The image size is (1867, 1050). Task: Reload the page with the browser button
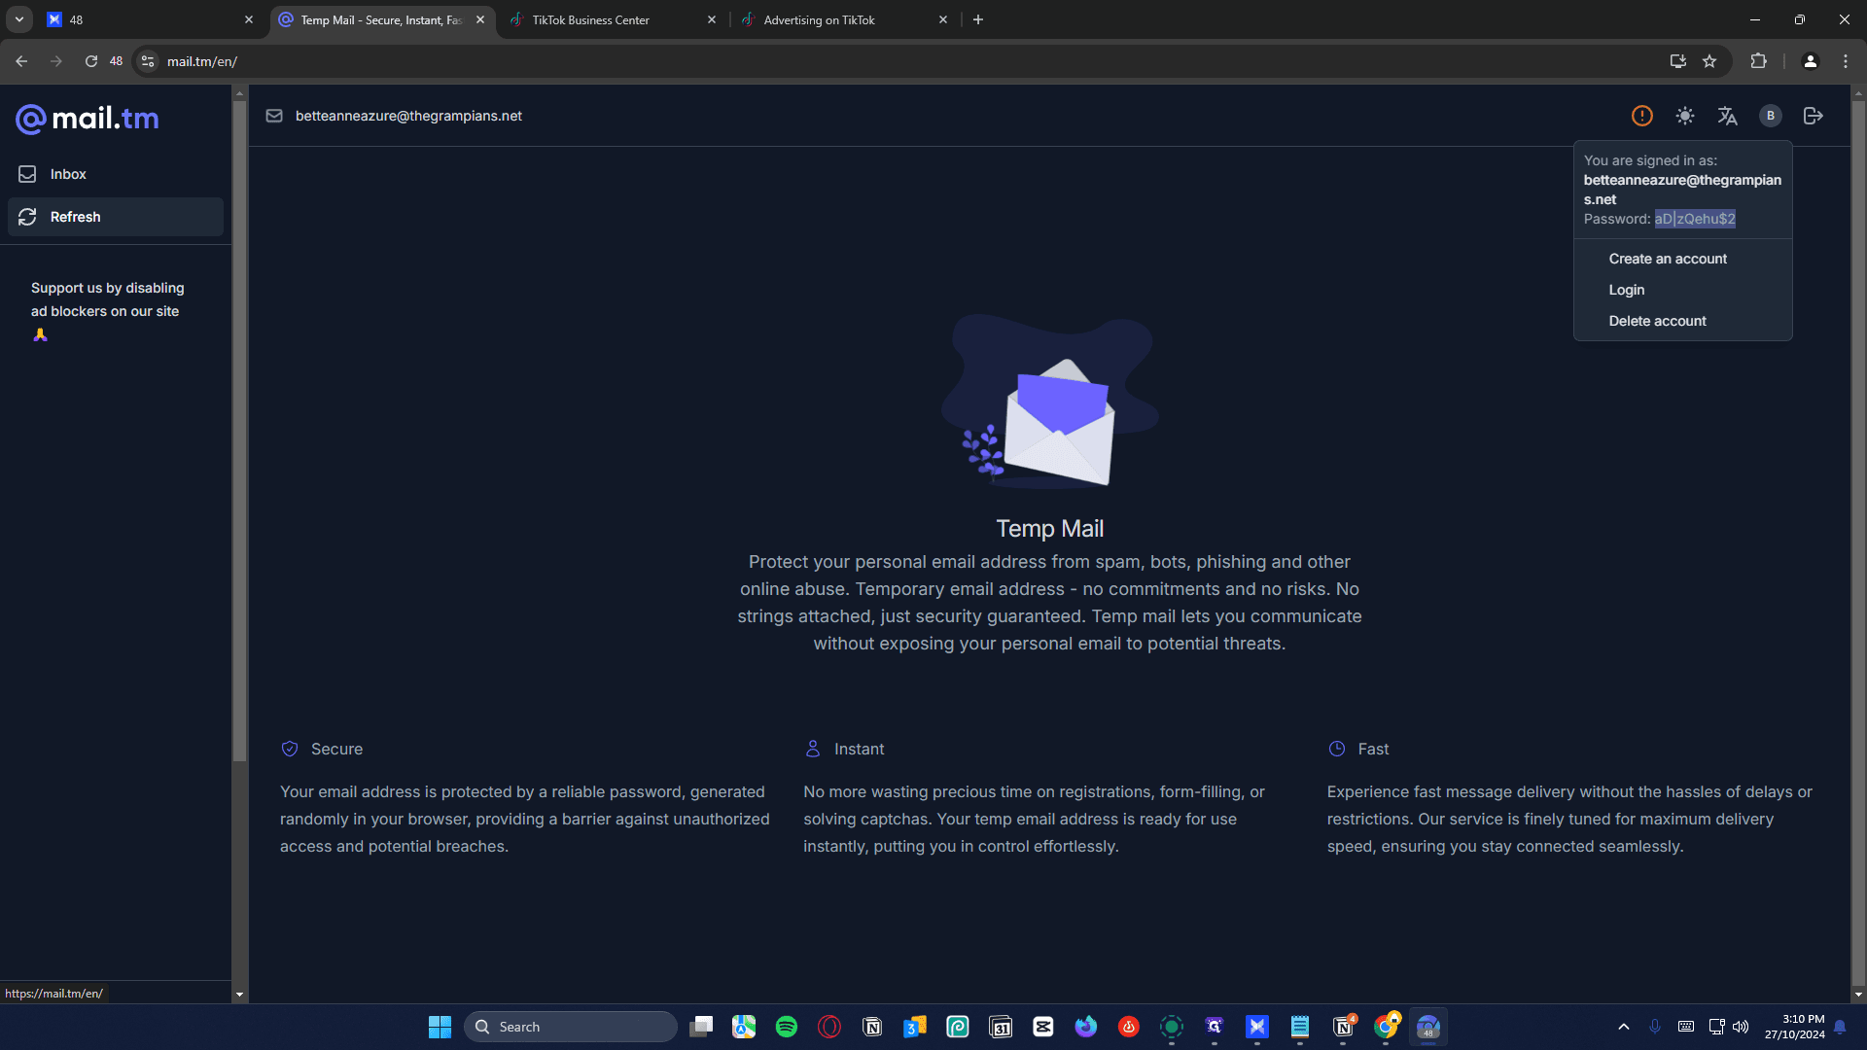91,61
